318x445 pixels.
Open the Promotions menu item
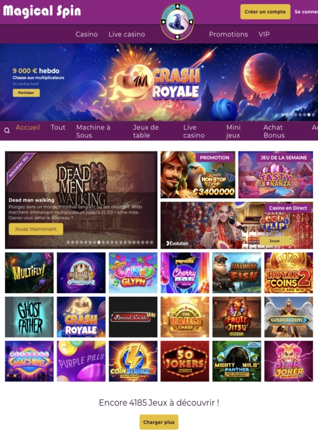pyautogui.click(x=228, y=34)
